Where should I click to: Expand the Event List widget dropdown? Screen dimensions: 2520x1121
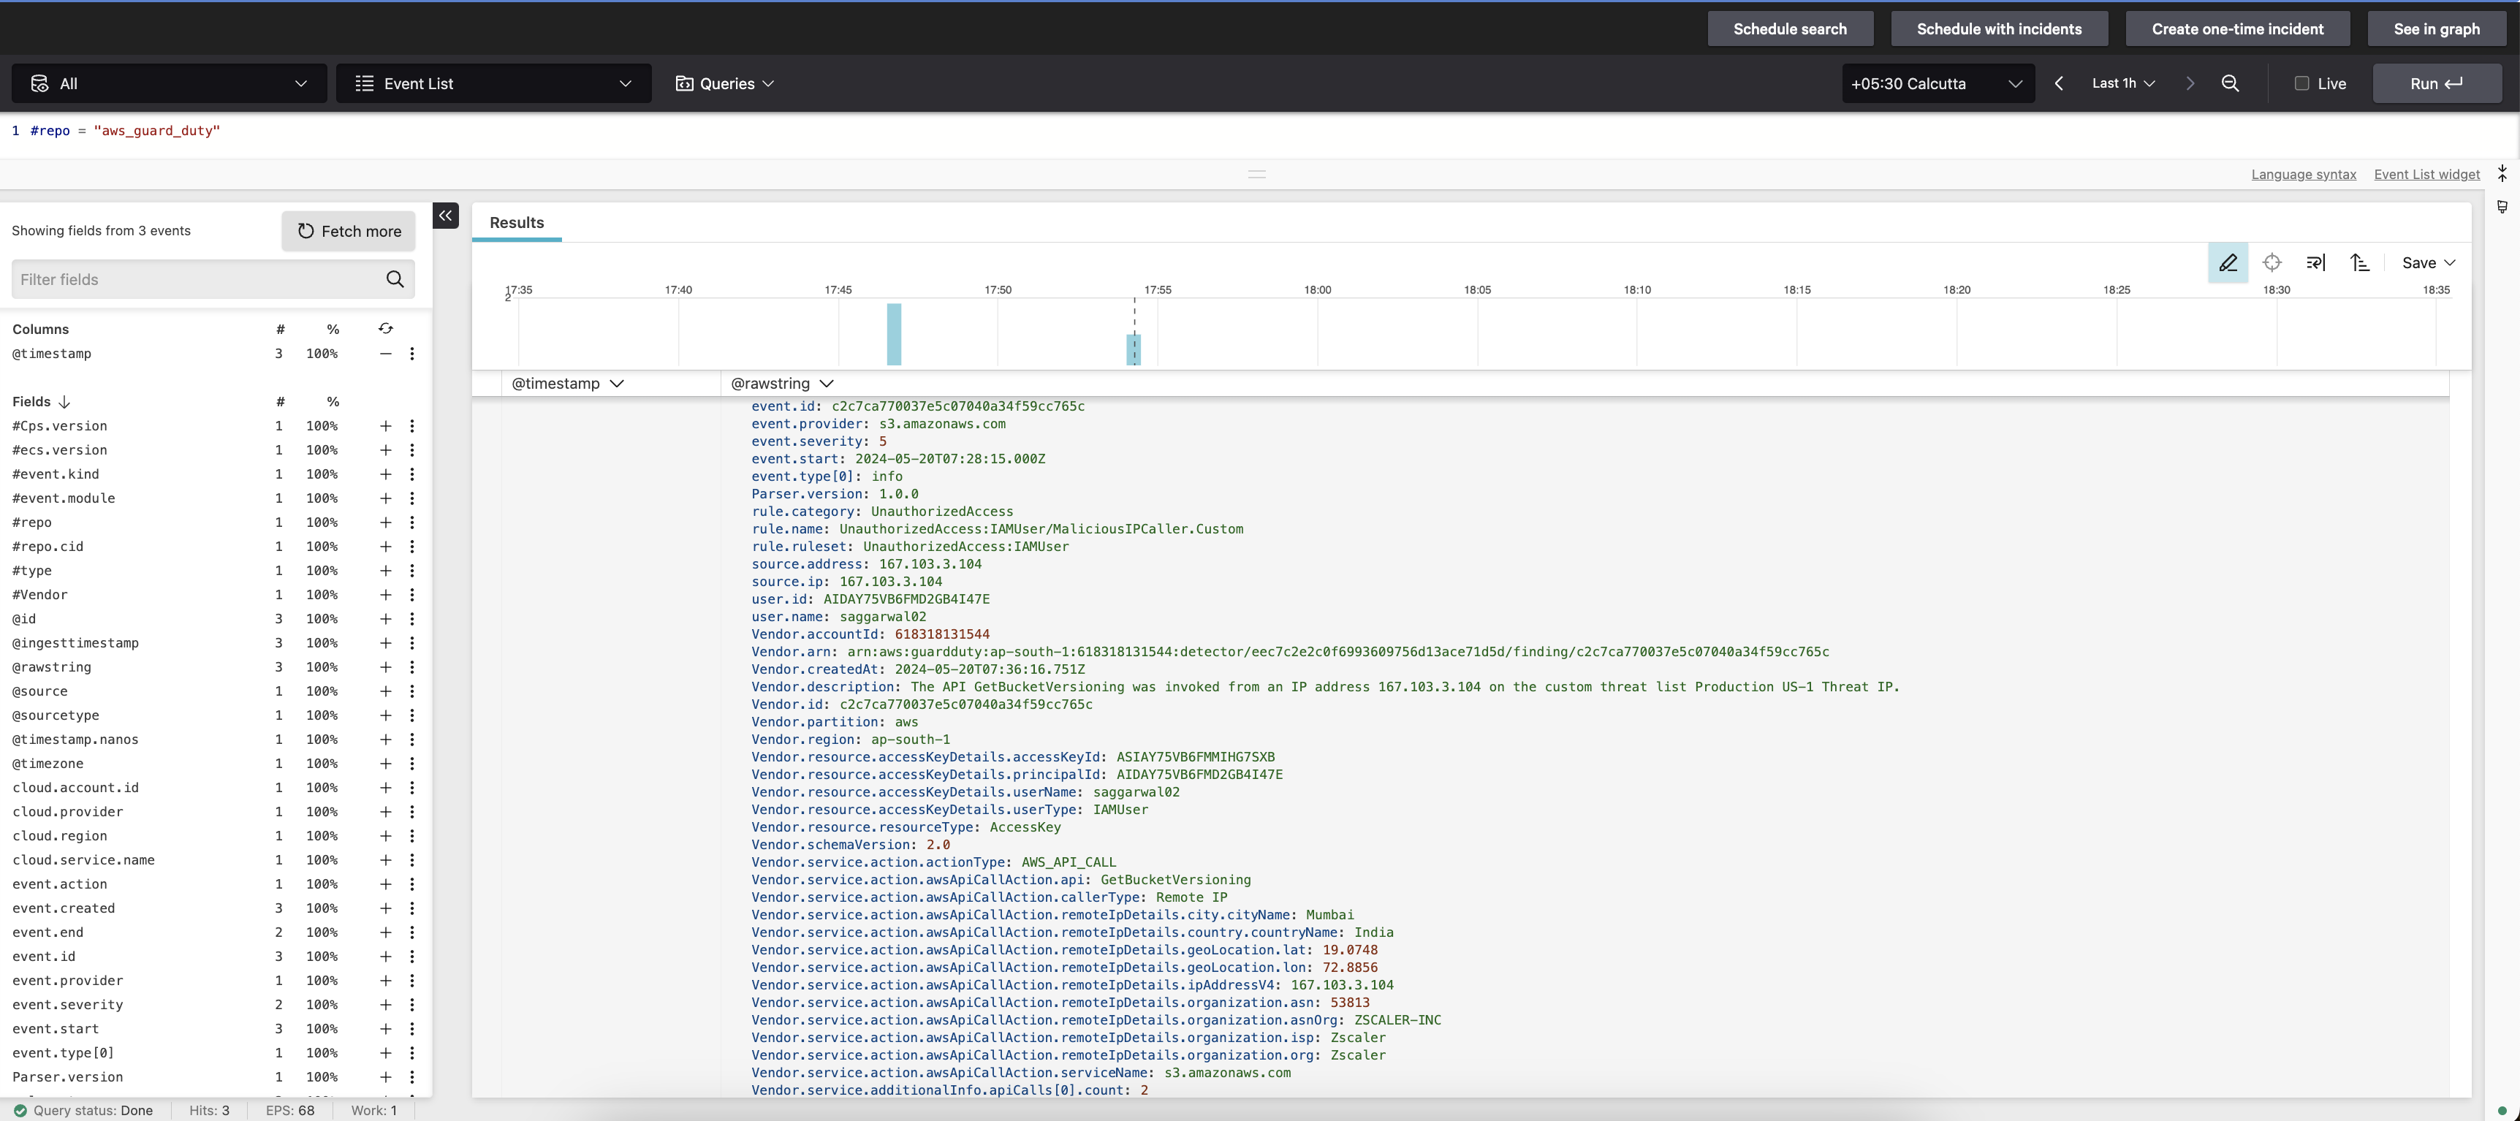pyautogui.click(x=493, y=83)
